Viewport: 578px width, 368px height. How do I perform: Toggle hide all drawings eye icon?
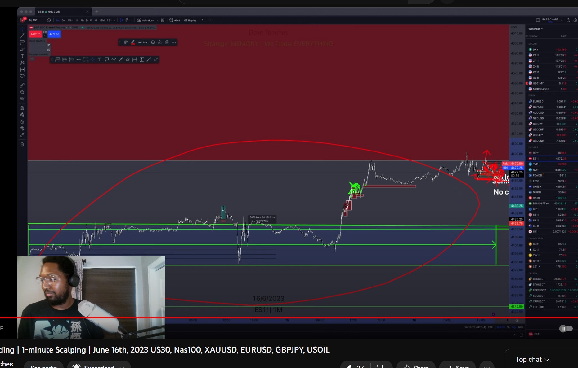point(22,128)
